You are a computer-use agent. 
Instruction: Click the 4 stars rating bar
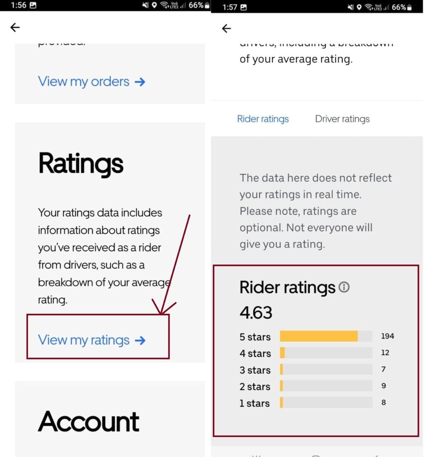coord(326,353)
